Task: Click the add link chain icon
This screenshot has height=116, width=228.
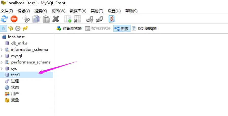Action: point(90,19)
